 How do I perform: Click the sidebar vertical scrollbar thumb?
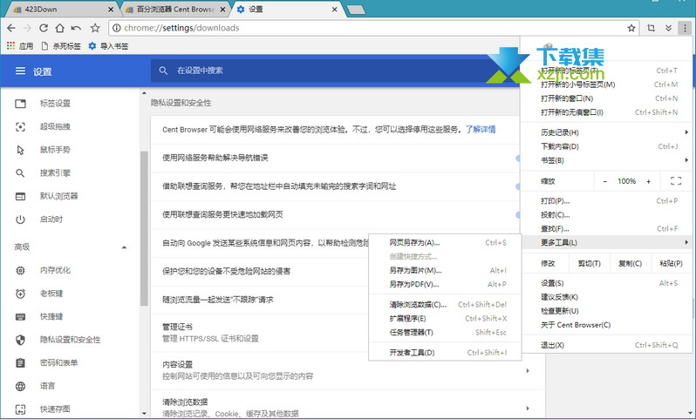click(x=144, y=228)
